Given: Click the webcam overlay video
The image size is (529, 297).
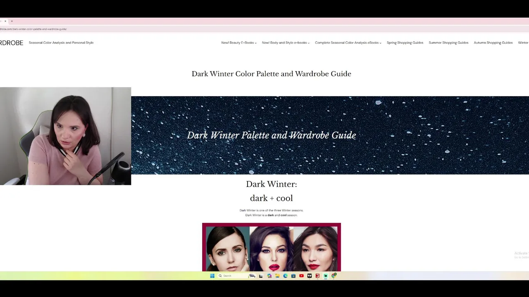Looking at the screenshot, I should click(x=65, y=136).
